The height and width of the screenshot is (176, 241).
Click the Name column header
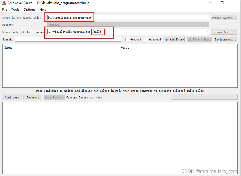(61, 47)
